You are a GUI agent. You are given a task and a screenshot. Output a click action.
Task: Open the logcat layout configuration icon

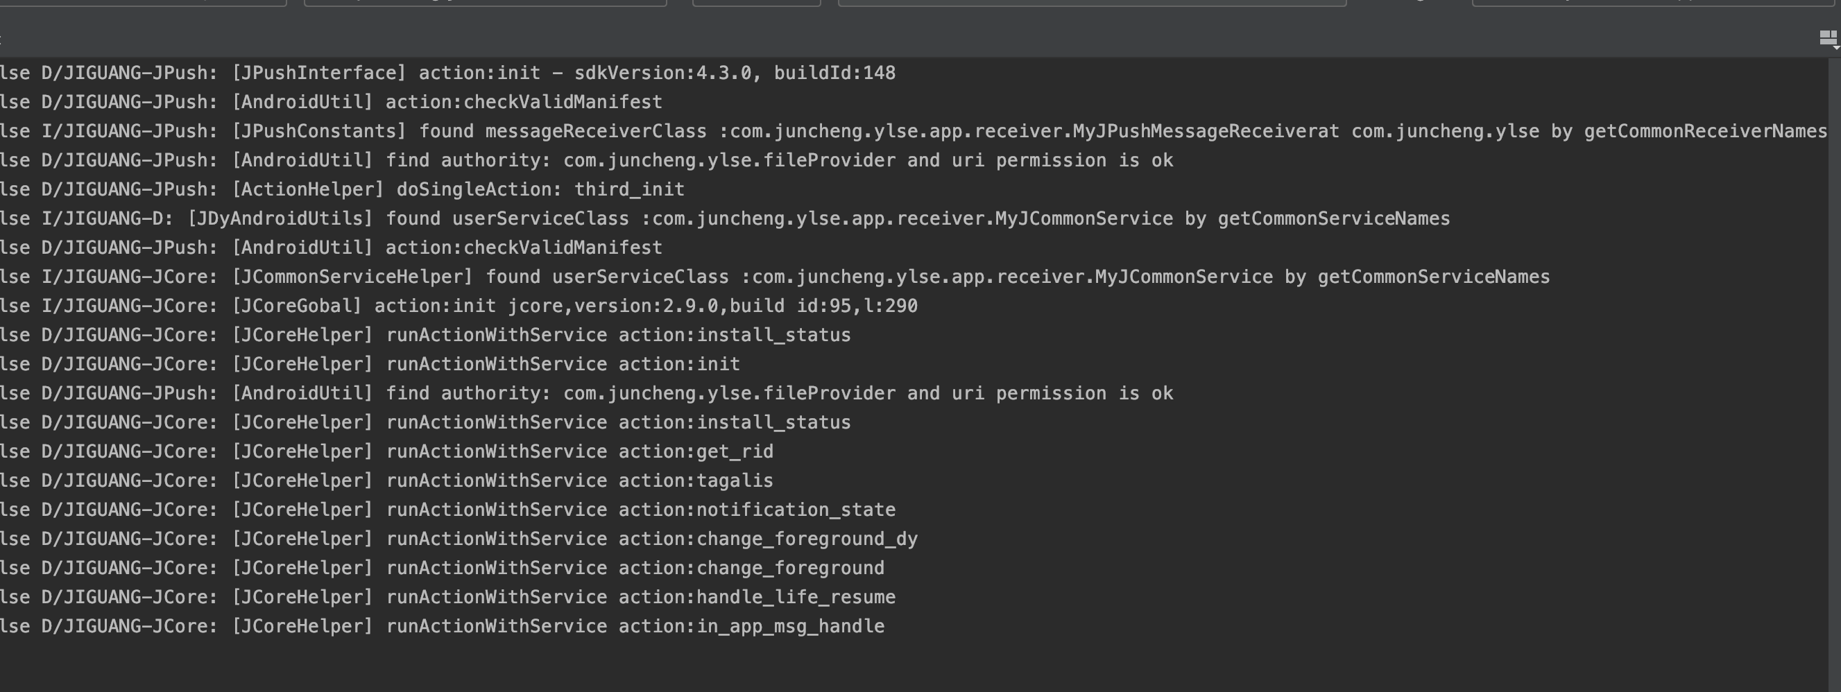pyautogui.click(x=1828, y=38)
